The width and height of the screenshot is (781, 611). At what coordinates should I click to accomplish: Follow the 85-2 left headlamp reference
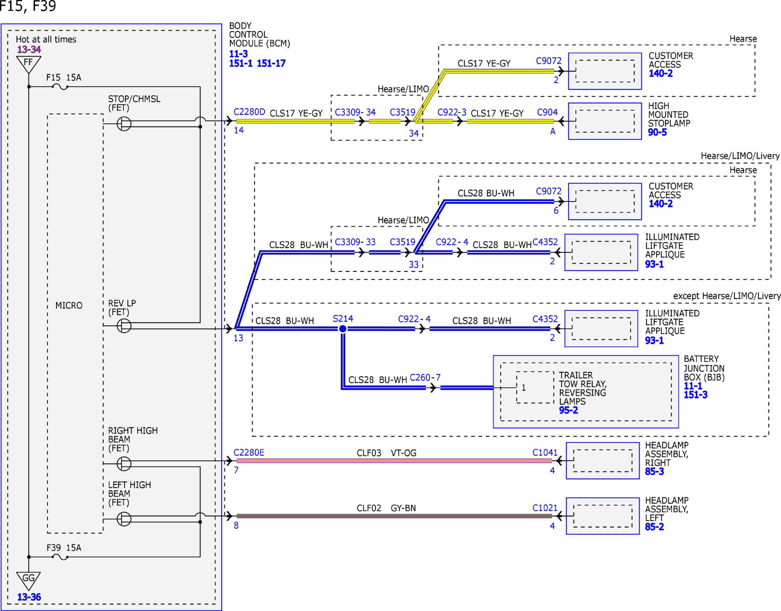click(654, 527)
